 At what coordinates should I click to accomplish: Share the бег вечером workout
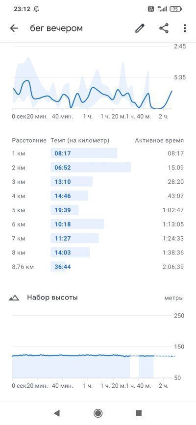[164, 28]
